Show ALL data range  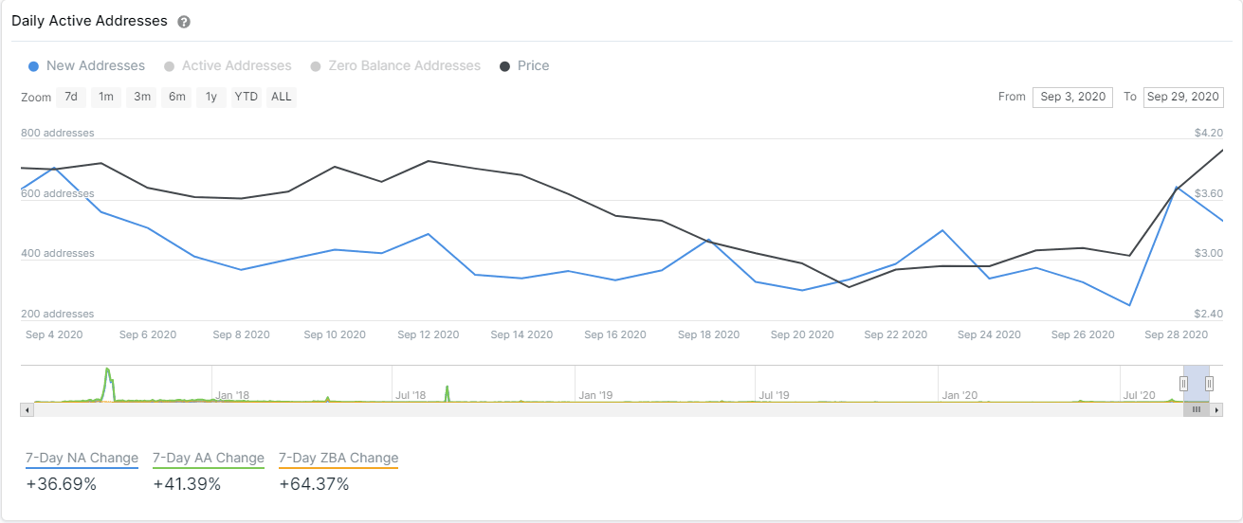coord(282,97)
